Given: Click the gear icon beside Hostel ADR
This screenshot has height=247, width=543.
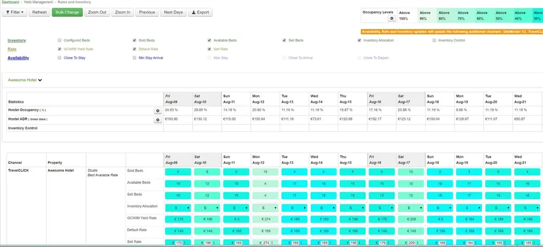Looking at the screenshot, I should coord(158,120).
